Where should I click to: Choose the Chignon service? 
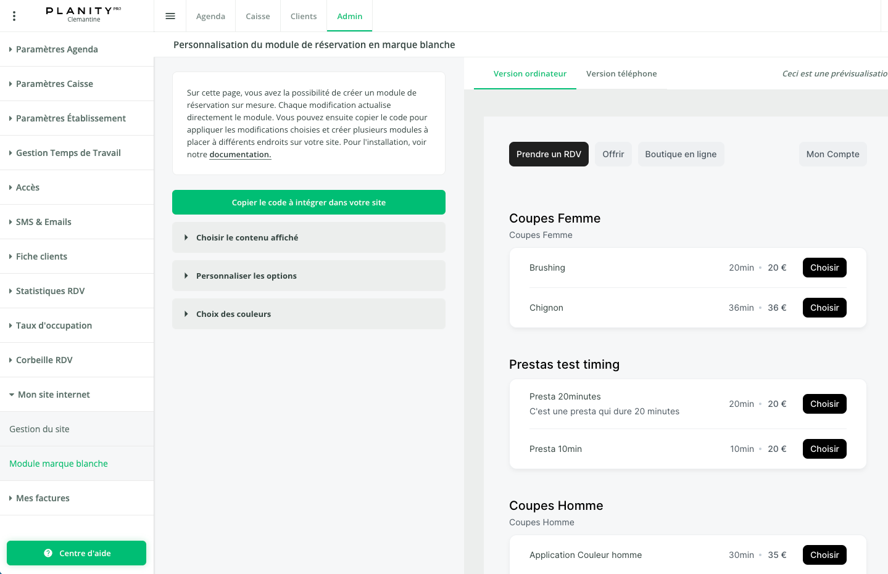coord(824,308)
